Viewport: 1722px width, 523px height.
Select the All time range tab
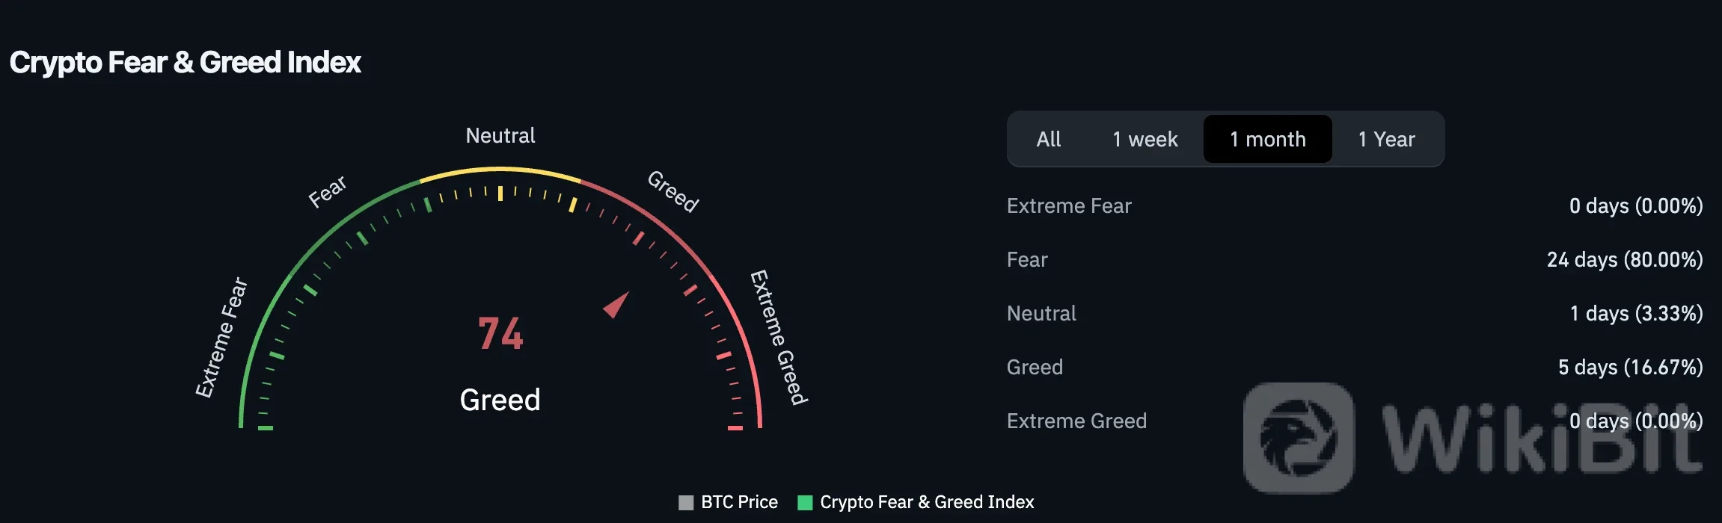(1048, 140)
